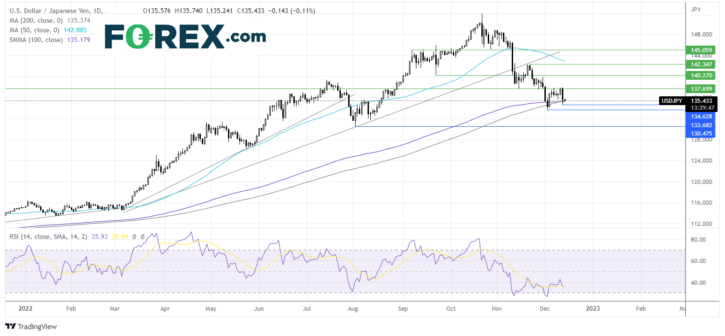Screen dimensions: 725x336
Task: Click the 140.270 price level label
Action: tap(701, 75)
